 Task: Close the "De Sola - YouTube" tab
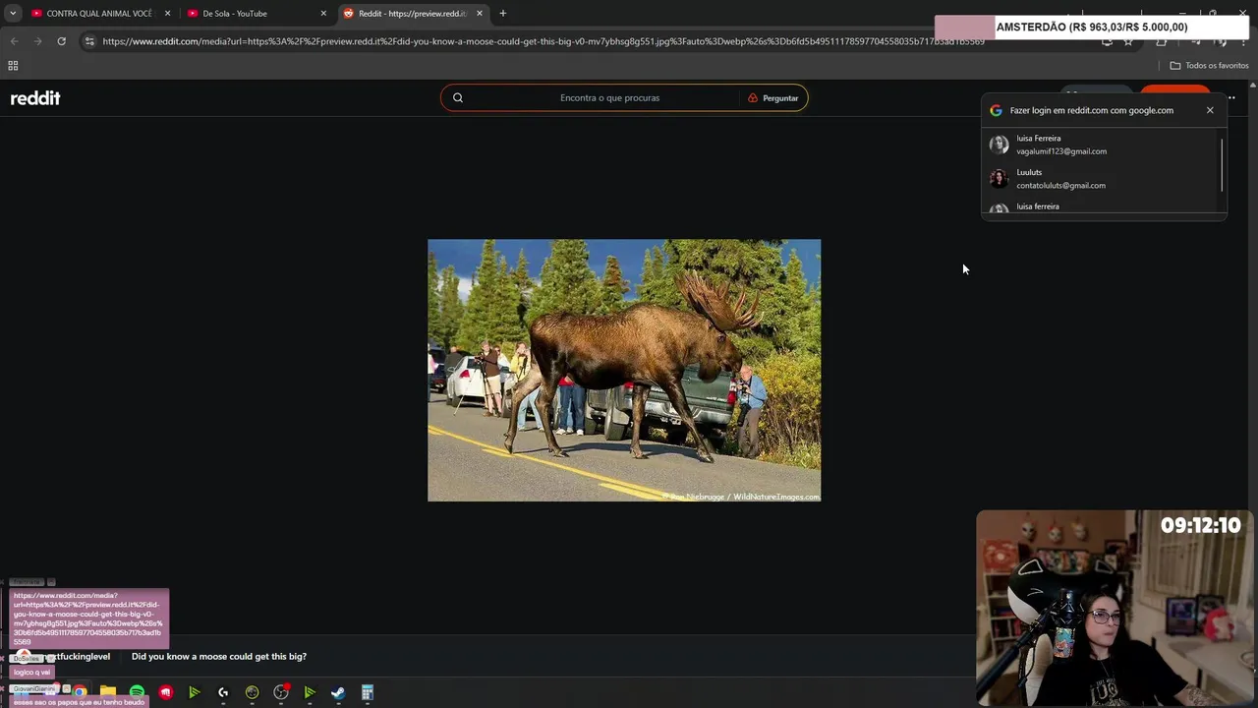click(323, 14)
